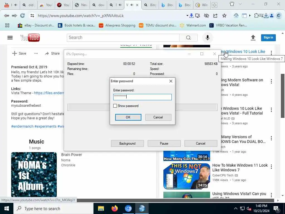
Task: Toggle the browser side panel icon
Action: click(x=244, y=16)
